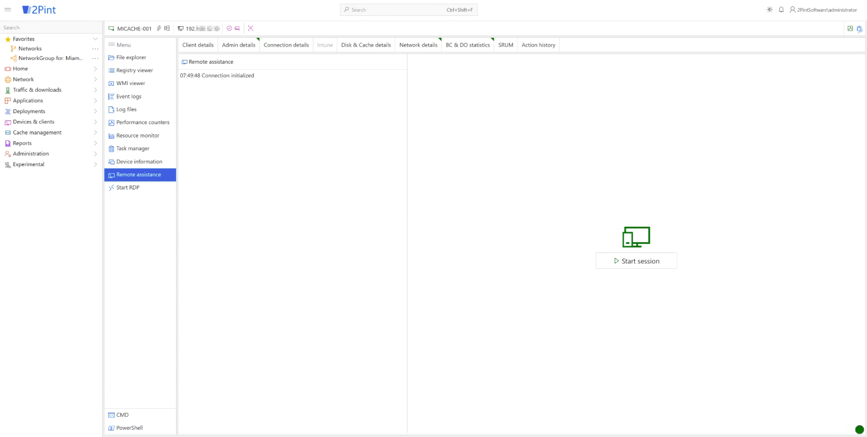Open options for NetworkGroup for Miami favorite

(x=95, y=59)
